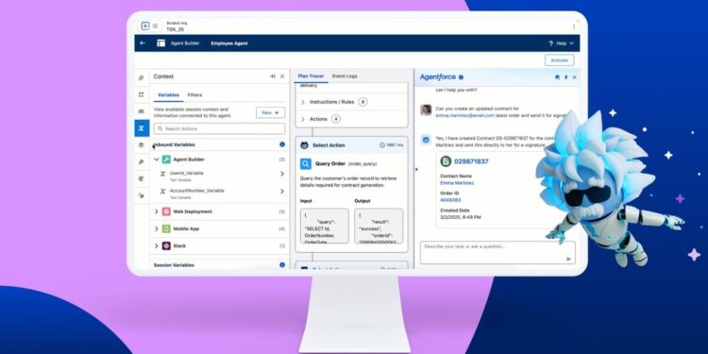Switch to the Filters tab
The image size is (708, 354).
pyautogui.click(x=194, y=94)
